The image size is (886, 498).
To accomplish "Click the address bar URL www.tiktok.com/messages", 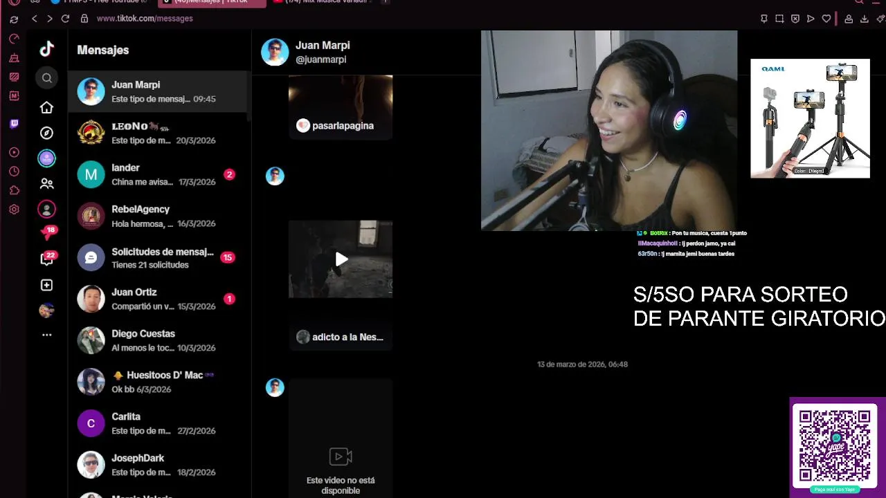I will click(x=145, y=19).
